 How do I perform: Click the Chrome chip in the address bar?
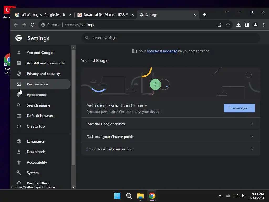pyautogui.click(x=51, y=25)
